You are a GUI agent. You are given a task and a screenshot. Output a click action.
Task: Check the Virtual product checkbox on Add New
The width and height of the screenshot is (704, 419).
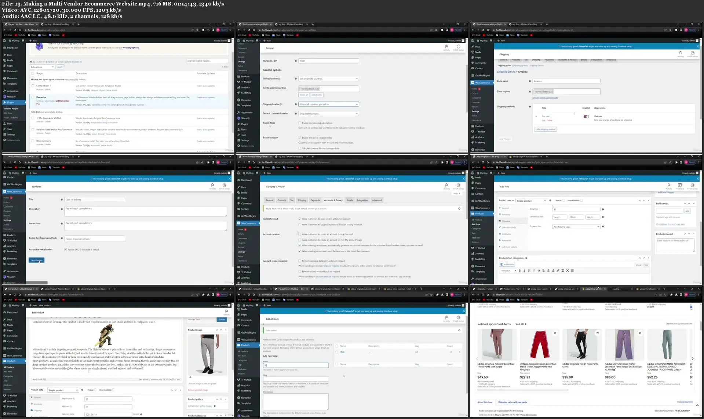563,201
